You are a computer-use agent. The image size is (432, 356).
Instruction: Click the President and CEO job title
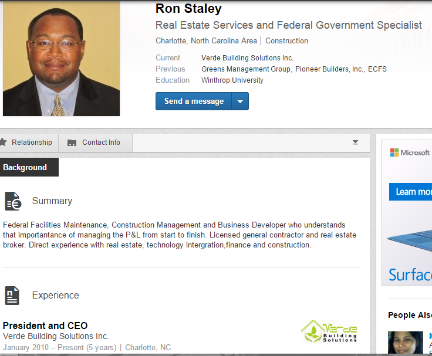[45, 326]
